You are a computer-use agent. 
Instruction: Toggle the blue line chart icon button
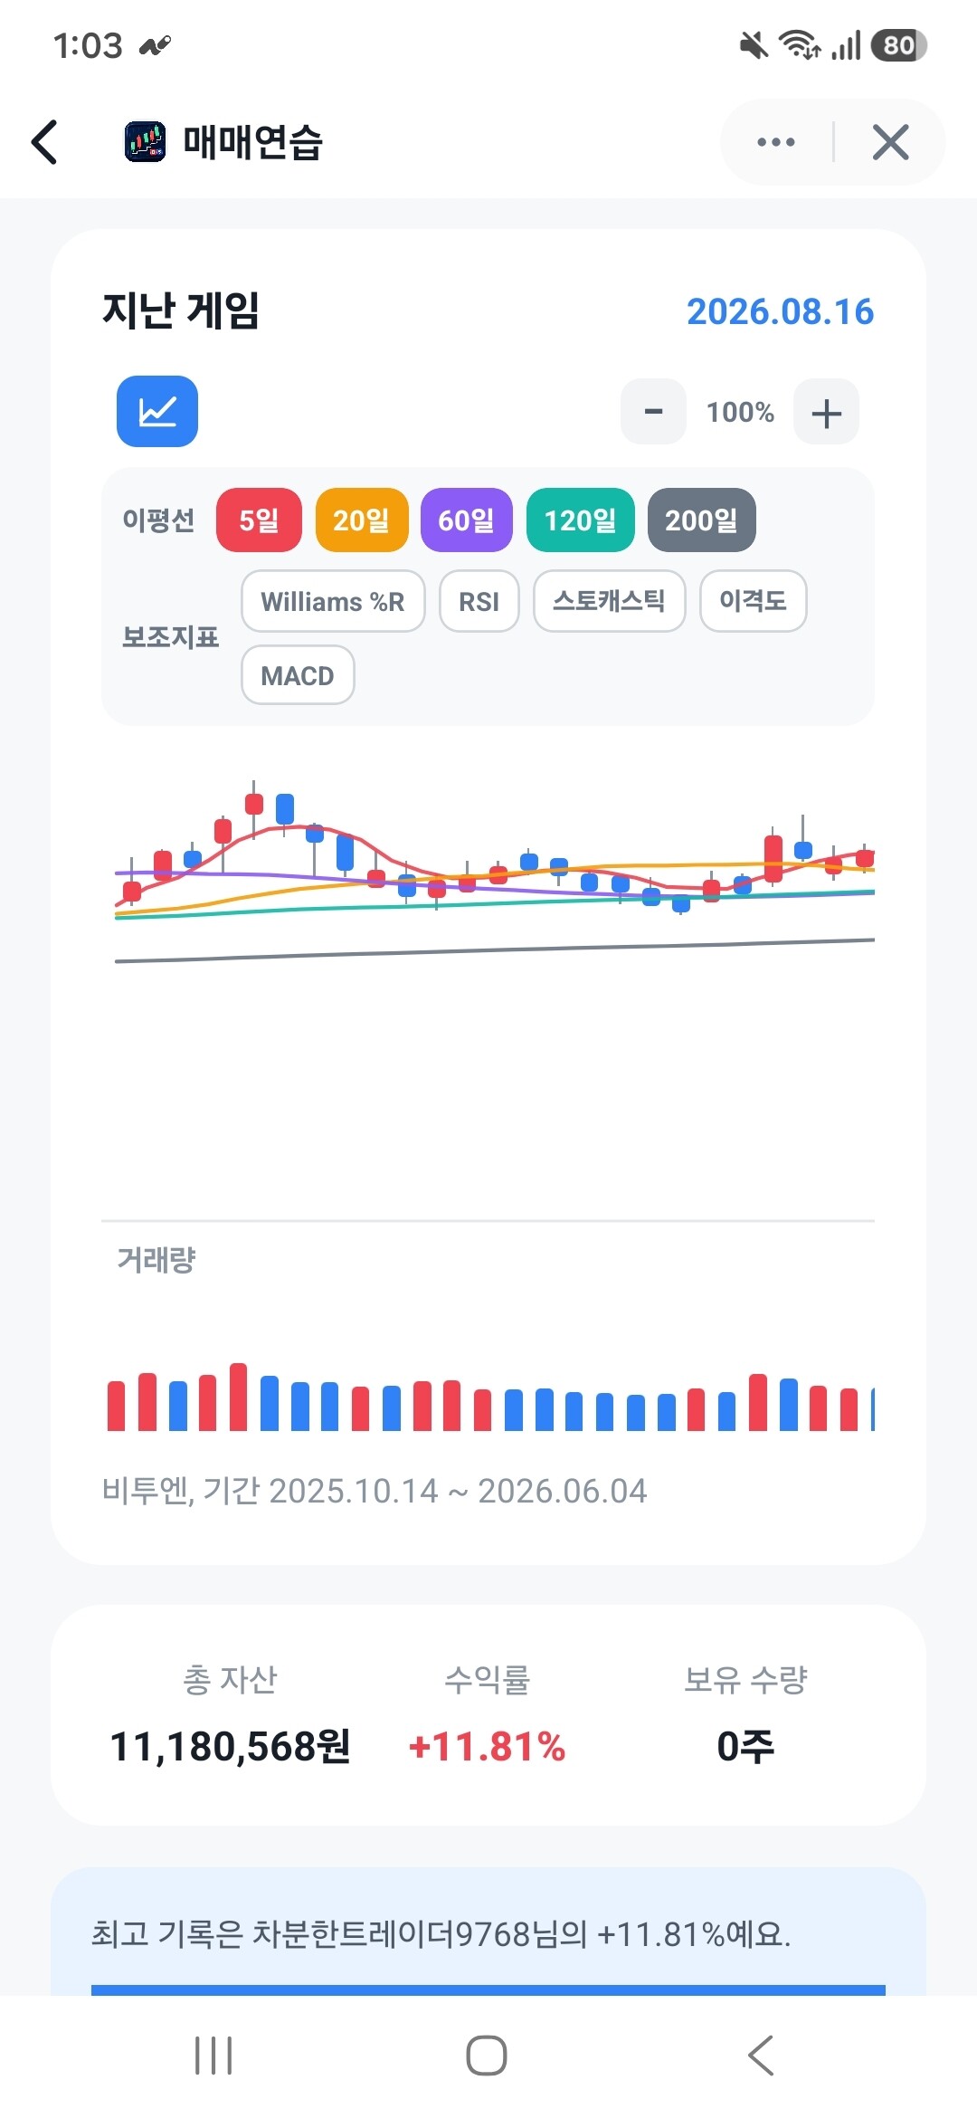coord(157,411)
